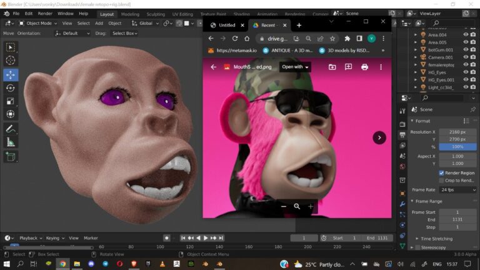Hide Camera.001 in viewport with eye icon
The width and height of the screenshot is (480, 270).
click(466, 57)
